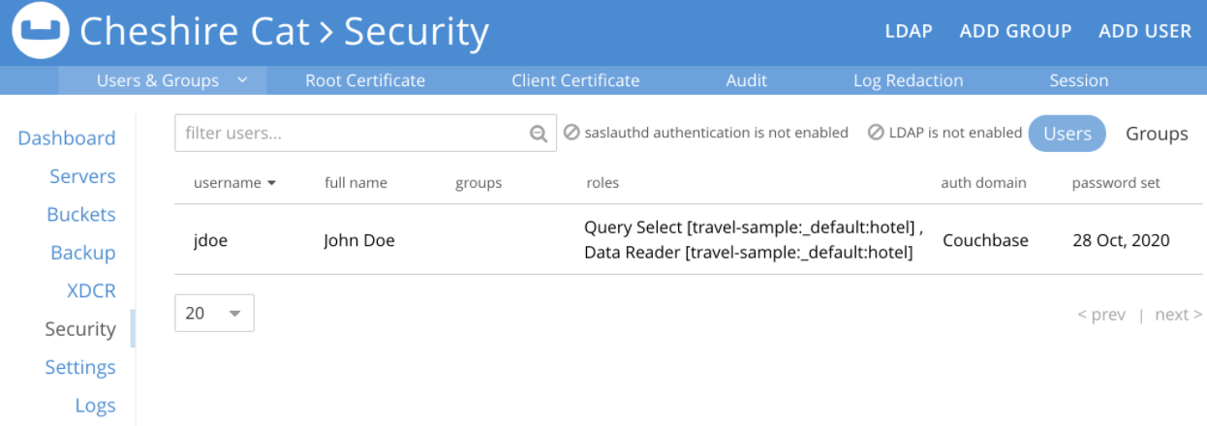1207x426 pixels.
Task: Click ADD GROUP in the header
Action: pyautogui.click(x=1015, y=31)
